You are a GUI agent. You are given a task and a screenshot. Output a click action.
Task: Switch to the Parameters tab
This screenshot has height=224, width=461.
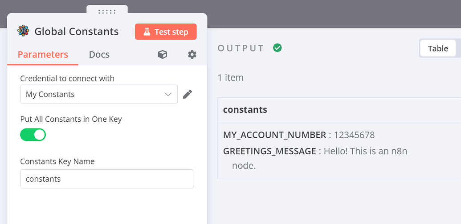pyautogui.click(x=43, y=55)
